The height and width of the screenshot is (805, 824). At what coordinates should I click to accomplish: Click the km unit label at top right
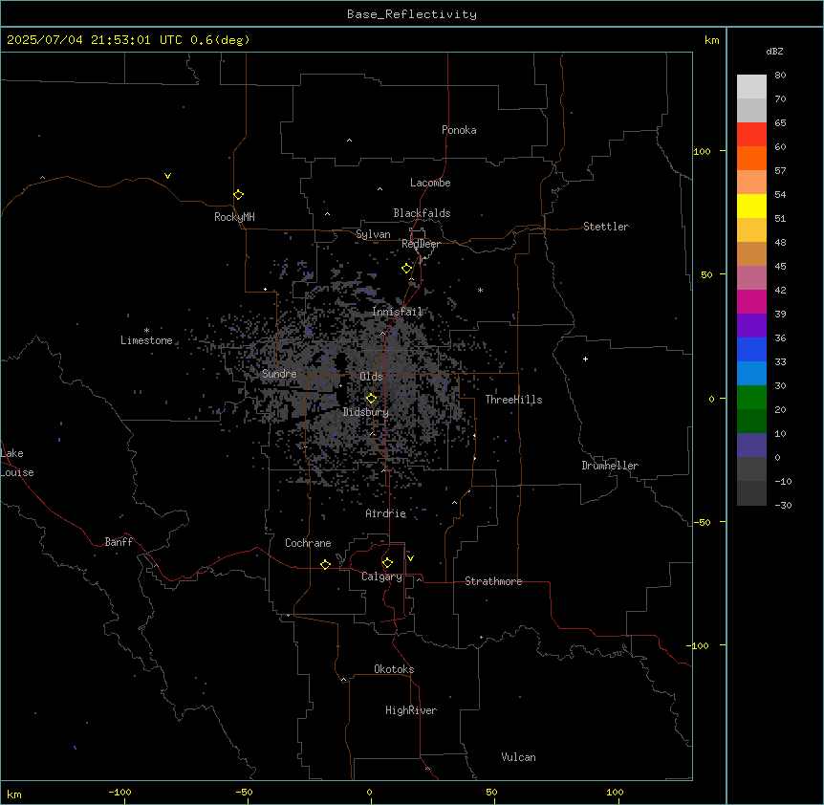pos(712,40)
